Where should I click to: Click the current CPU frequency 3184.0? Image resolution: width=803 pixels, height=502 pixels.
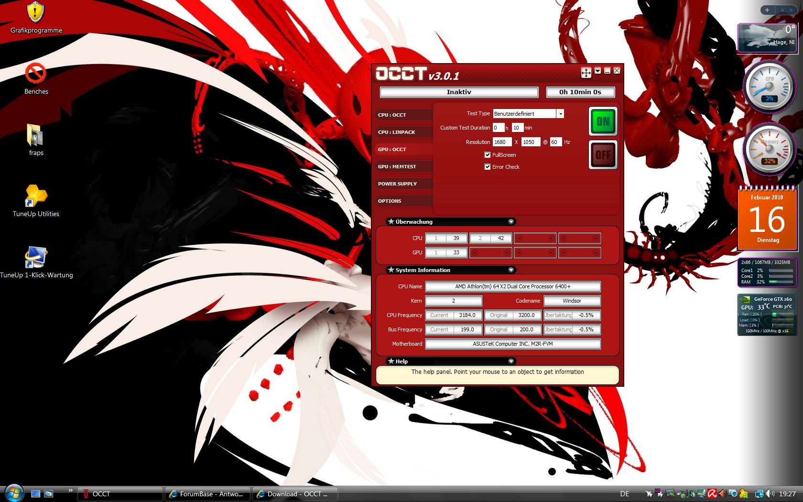[467, 315]
